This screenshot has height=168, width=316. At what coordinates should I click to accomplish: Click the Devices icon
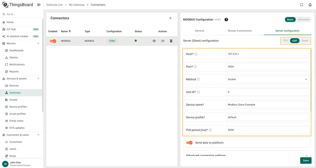pyautogui.click(x=6, y=86)
